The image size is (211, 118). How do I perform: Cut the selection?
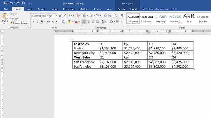pyautogui.click(x=13, y=14)
